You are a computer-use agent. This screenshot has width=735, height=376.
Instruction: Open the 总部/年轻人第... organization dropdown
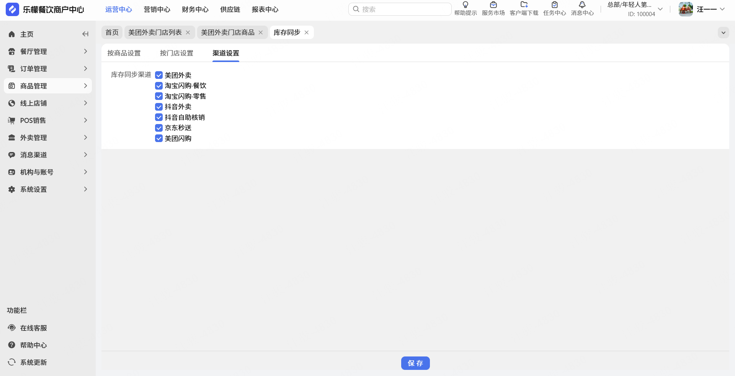(660, 9)
